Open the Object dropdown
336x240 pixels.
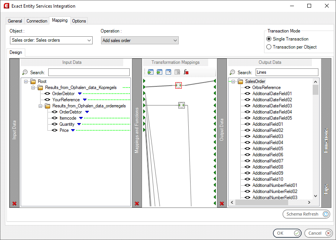51,40
